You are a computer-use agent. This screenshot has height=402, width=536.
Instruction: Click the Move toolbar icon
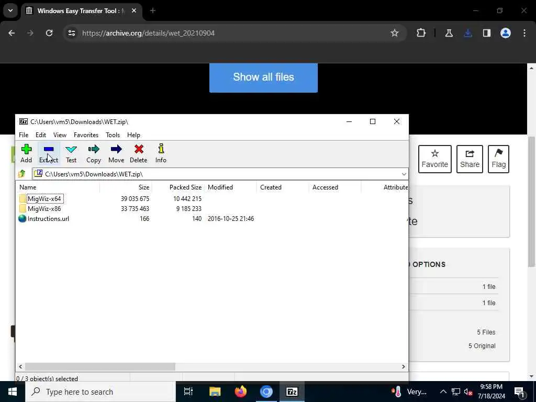[116, 153]
